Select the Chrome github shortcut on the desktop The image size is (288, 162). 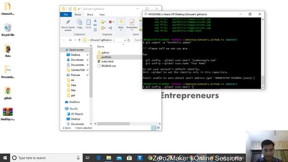pos(8,93)
